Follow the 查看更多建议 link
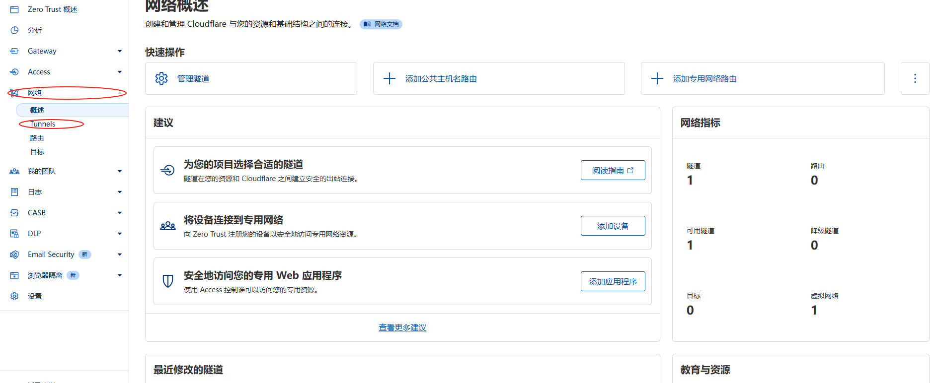Screen dimensions: 939x383 402,327
